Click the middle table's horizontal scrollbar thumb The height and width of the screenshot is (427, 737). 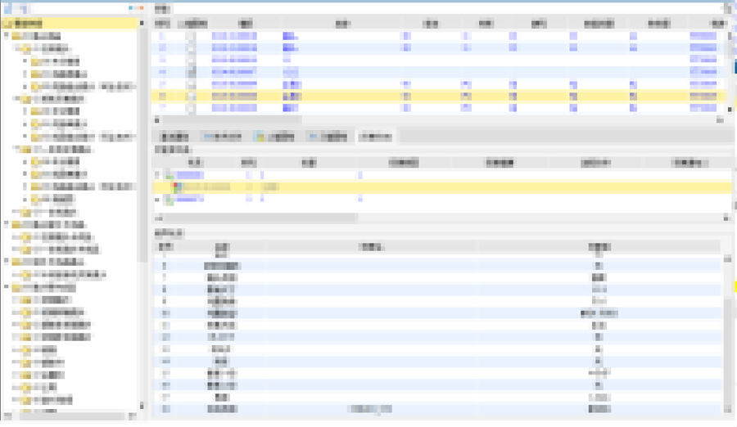pyautogui.click(x=261, y=218)
